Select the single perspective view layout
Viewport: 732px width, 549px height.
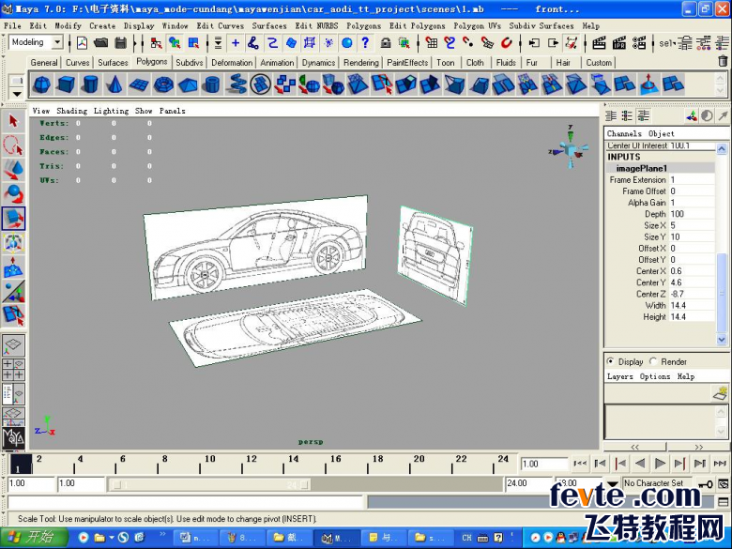(13, 345)
